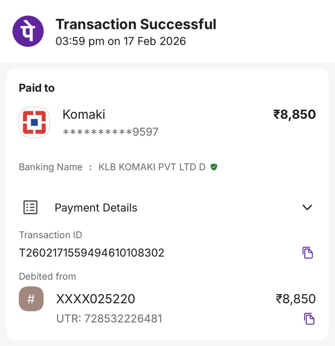Select the Transaction ID T2602171559494610108302

tap(92, 253)
